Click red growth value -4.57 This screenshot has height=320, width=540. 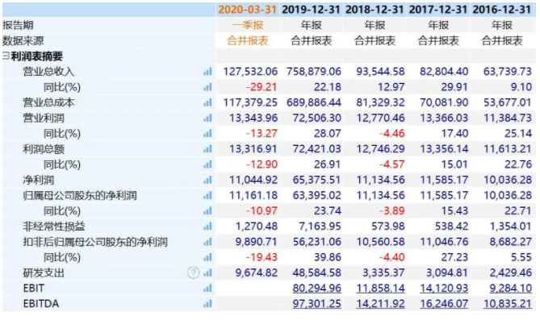click(392, 164)
